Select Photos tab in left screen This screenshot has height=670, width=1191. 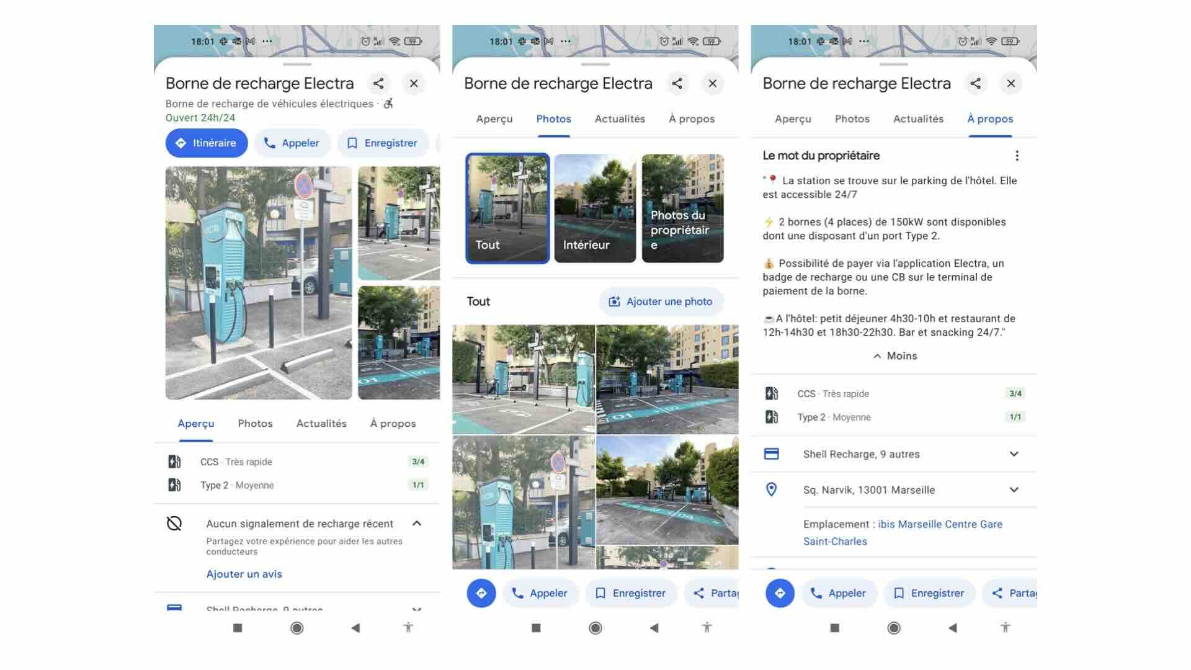[x=255, y=424]
